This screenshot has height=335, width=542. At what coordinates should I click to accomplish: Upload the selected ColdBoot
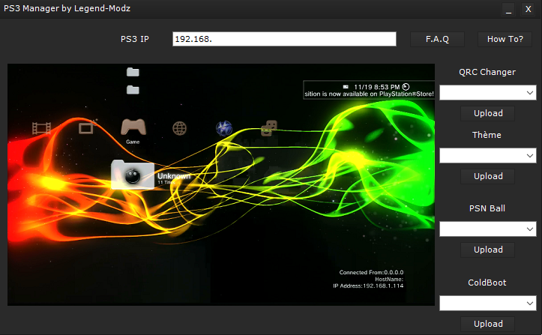pyautogui.click(x=488, y=324)
